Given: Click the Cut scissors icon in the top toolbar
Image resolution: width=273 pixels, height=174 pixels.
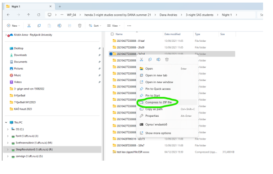Looking at the screenshot, I should 29,26.
